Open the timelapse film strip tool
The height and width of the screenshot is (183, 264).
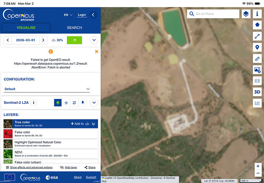(x=257, y=81)
